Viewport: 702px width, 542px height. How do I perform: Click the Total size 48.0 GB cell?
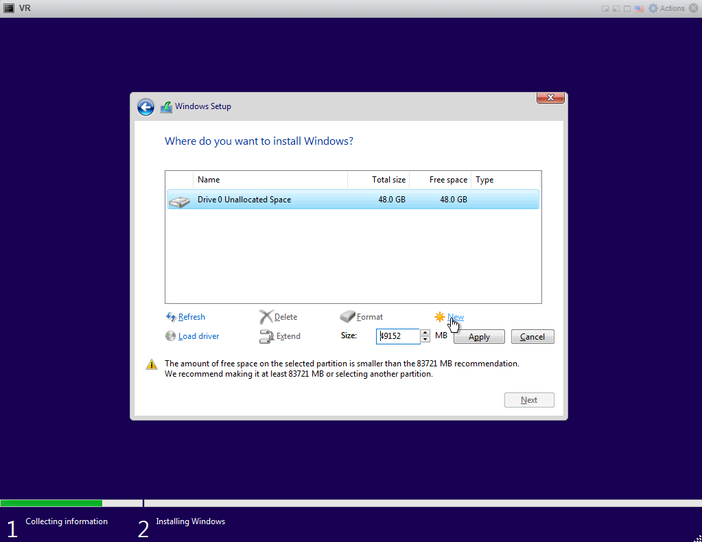click(x=392, y=200)
